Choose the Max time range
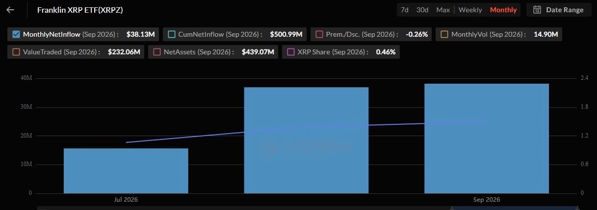This screenshot has width=597, height=210. 443,10
